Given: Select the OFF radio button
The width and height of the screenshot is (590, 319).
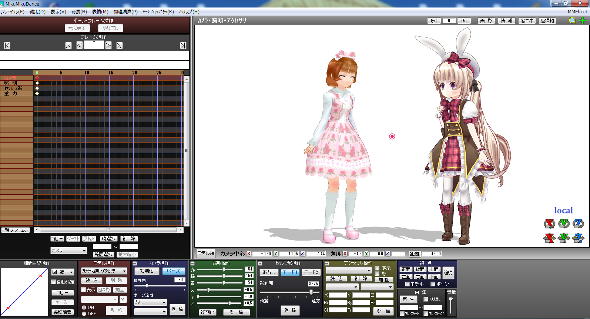Looking at the screenshot, I should click(84, 314).
